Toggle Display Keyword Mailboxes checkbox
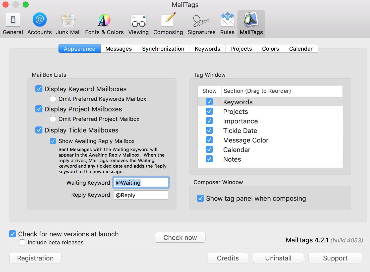The image size is (370, 272). [x=39, y=89]
